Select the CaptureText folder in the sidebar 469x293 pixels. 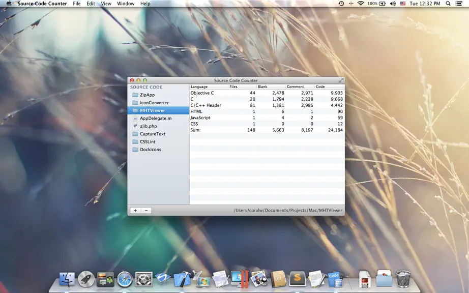tap(159, 134)
